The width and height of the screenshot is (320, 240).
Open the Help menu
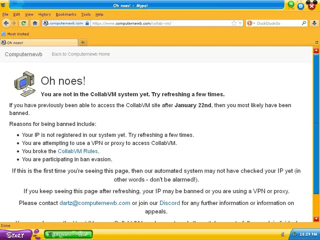pyautogui.click(x=99, y=14)
